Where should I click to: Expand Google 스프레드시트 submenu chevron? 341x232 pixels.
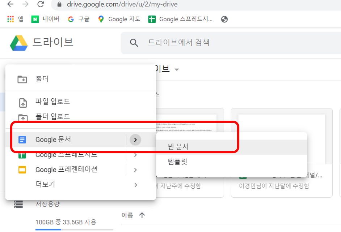(x=135, y=155)
